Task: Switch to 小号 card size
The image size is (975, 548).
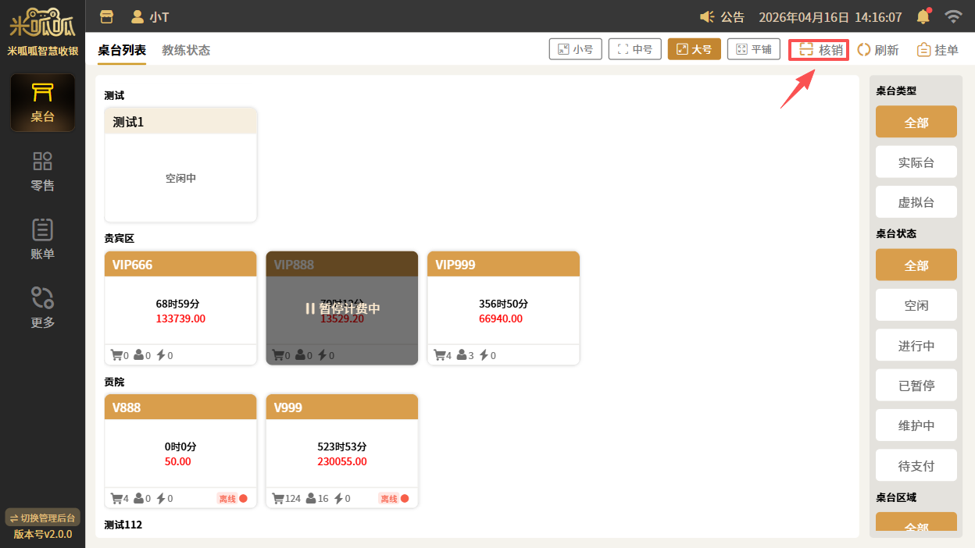Action: [x=575, y=49]
